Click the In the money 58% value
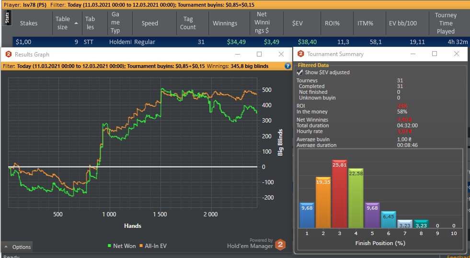This screenshot has width=470, height=258. click(402, 112)
